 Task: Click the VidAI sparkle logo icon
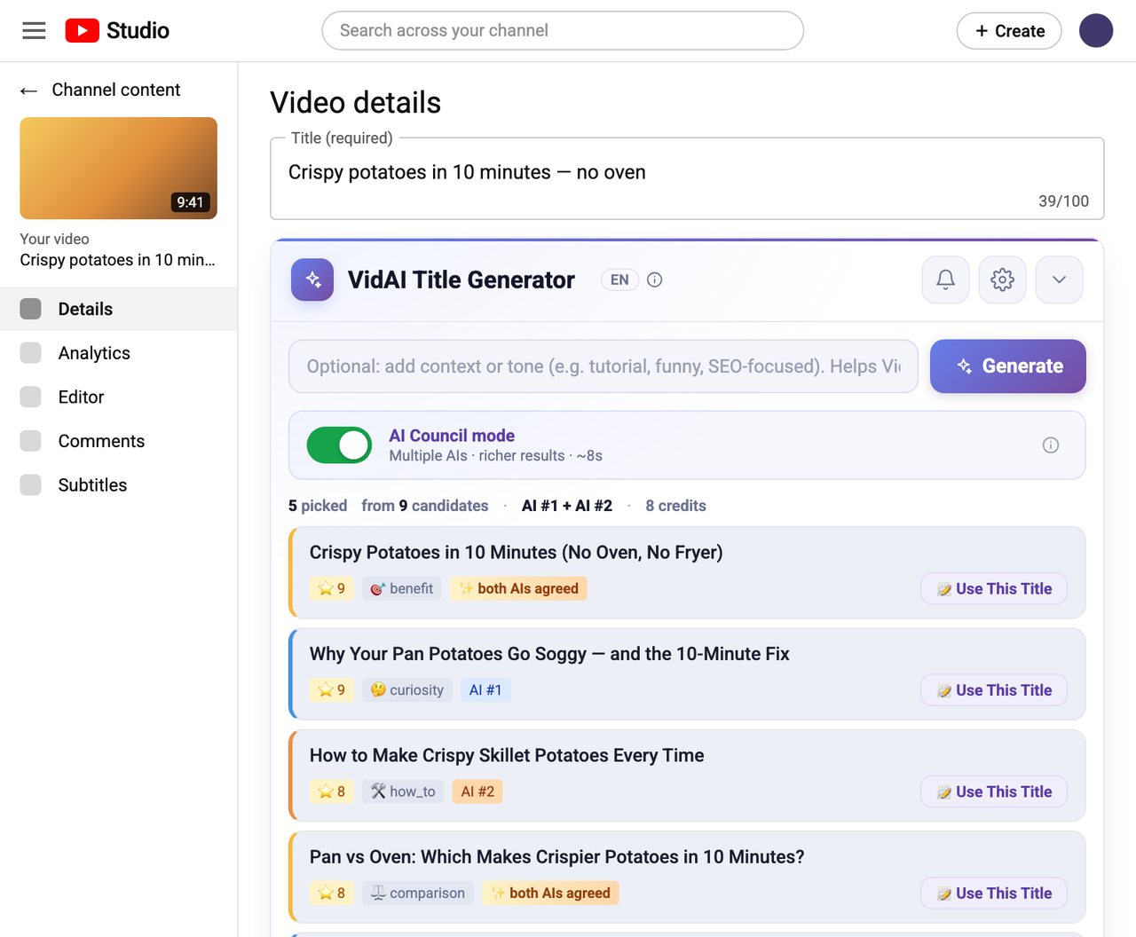tap(312, 280)
